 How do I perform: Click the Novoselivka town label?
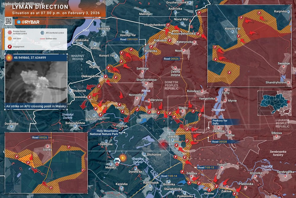tap(137, 95)
